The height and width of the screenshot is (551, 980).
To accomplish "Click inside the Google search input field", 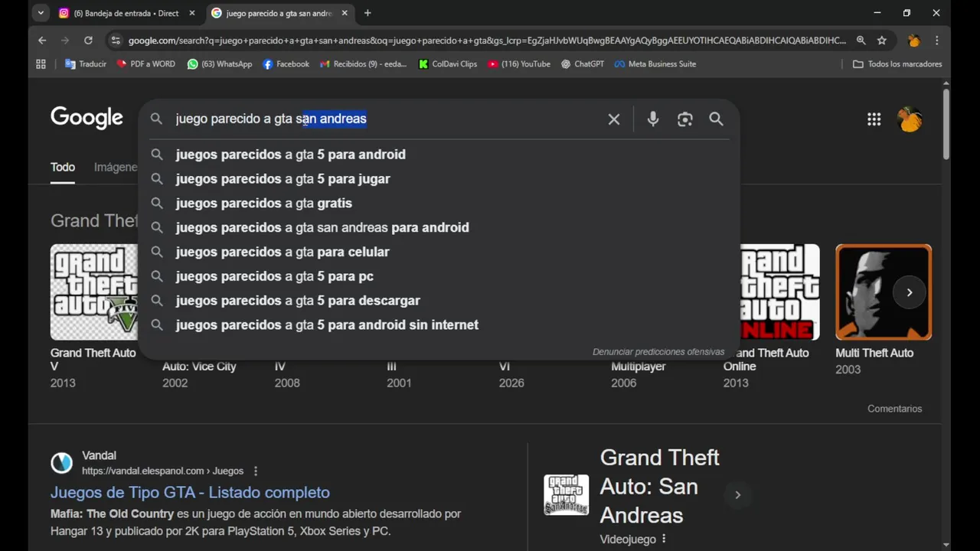I will pyautogui.click(x=387, y=119).
